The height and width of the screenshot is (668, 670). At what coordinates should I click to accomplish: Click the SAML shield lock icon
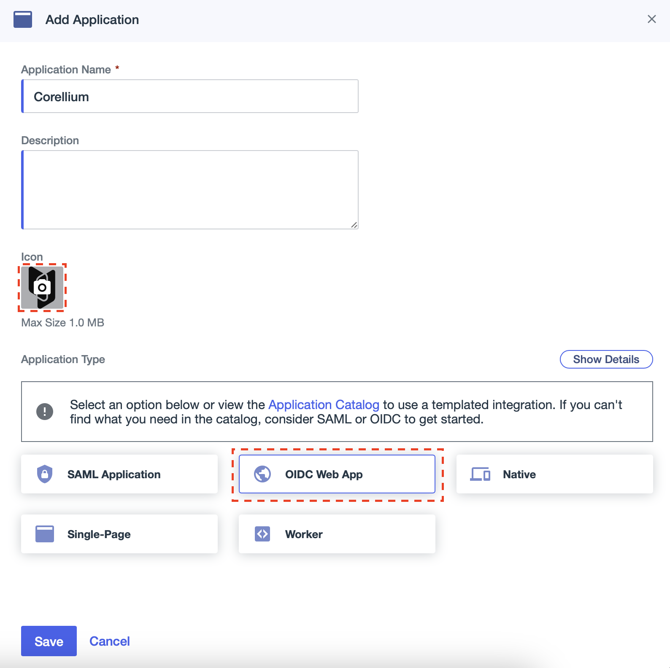coord(45,474)
